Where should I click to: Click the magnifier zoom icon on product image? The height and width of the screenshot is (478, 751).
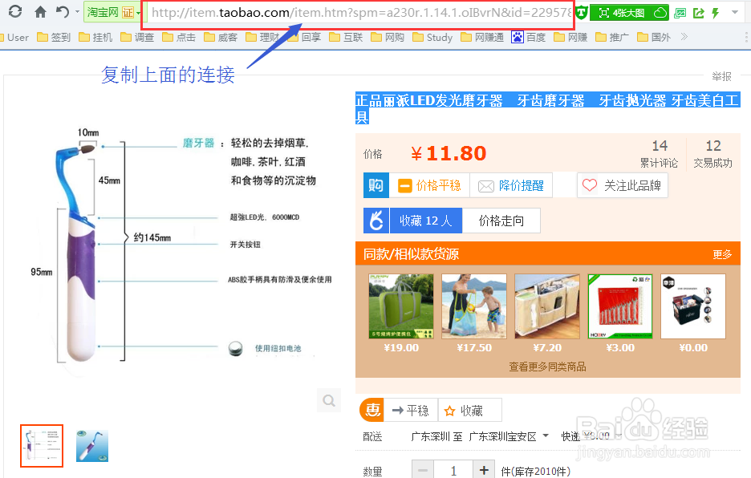pos(329,400)
